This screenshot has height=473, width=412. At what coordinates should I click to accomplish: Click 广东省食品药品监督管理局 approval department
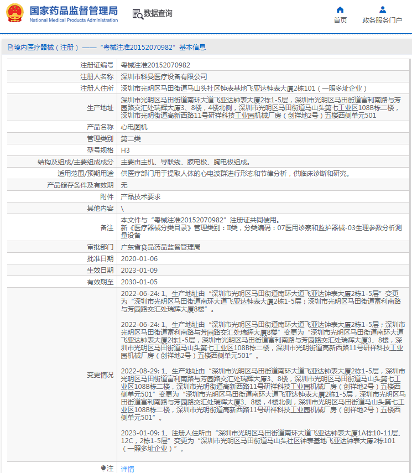pyautogui.click(x=160, y=247)
